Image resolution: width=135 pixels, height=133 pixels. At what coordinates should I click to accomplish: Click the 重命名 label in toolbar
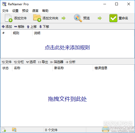coord(123,18)
